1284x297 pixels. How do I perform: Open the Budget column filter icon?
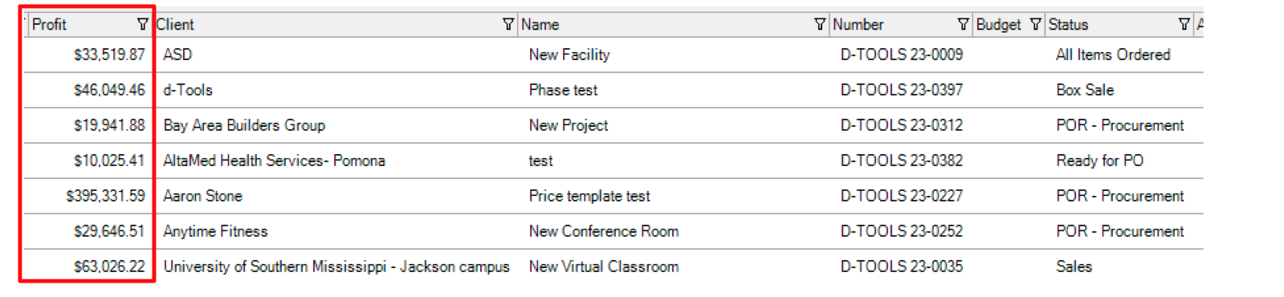pos(1035,24)
